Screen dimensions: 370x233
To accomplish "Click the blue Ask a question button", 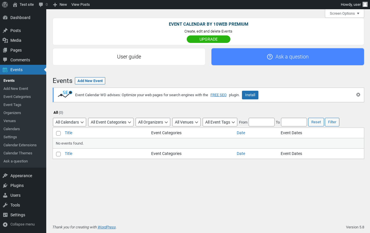I will (x=288, y=57).
